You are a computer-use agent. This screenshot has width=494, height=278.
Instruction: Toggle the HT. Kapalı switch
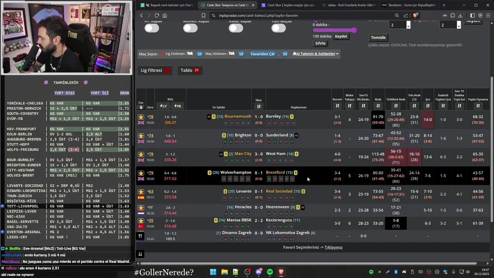[x=152, y=28]
